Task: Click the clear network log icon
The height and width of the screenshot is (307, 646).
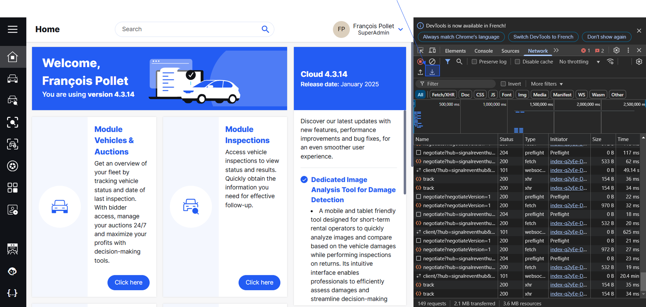Action: tap(432, 62)
